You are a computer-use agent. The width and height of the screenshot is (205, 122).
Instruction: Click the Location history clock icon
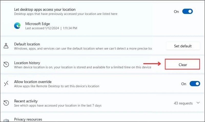click(6, 65)
